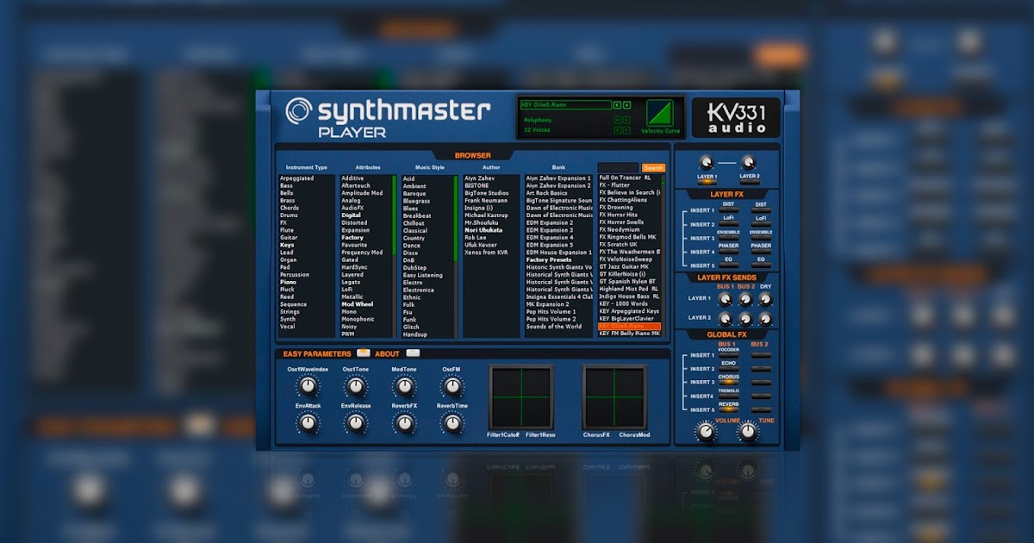Click the previous preset arrow
Image resolution: width=1034 pixels, height=543 pixels.
617,105
